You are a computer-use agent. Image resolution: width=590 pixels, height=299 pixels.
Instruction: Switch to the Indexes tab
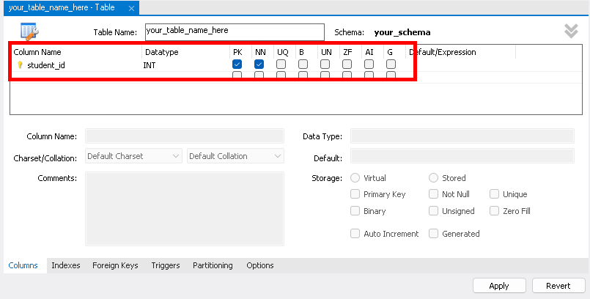[x=66, y=265]
